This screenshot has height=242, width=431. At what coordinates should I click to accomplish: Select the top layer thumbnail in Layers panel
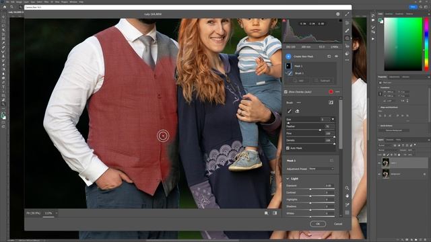[386, 163]
